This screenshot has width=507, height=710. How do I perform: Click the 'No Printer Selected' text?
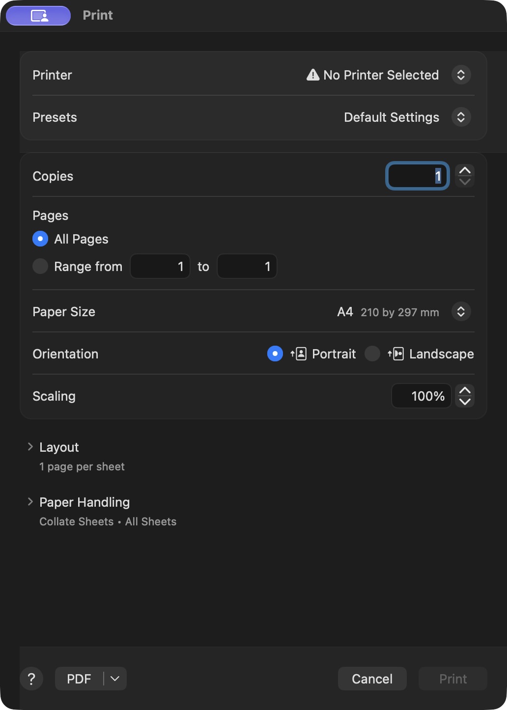coord(381,75)
